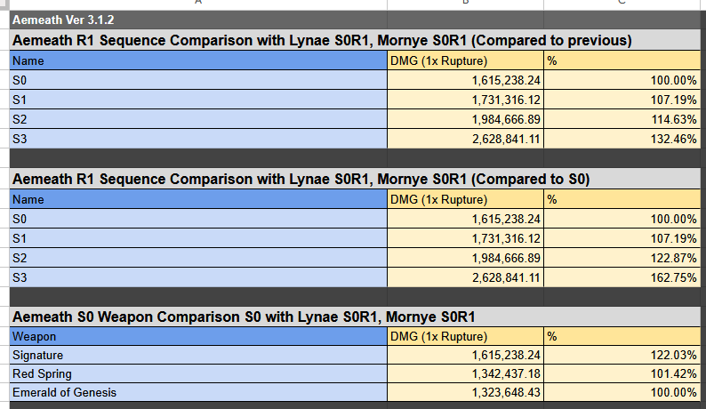Select the 162.75% percentage cell
Screen dimensions: 706x409
[622, 277]
